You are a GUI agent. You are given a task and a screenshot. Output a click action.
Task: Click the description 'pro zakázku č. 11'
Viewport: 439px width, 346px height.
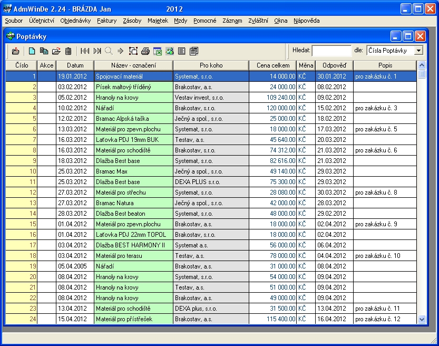click(x=385, y=309)
